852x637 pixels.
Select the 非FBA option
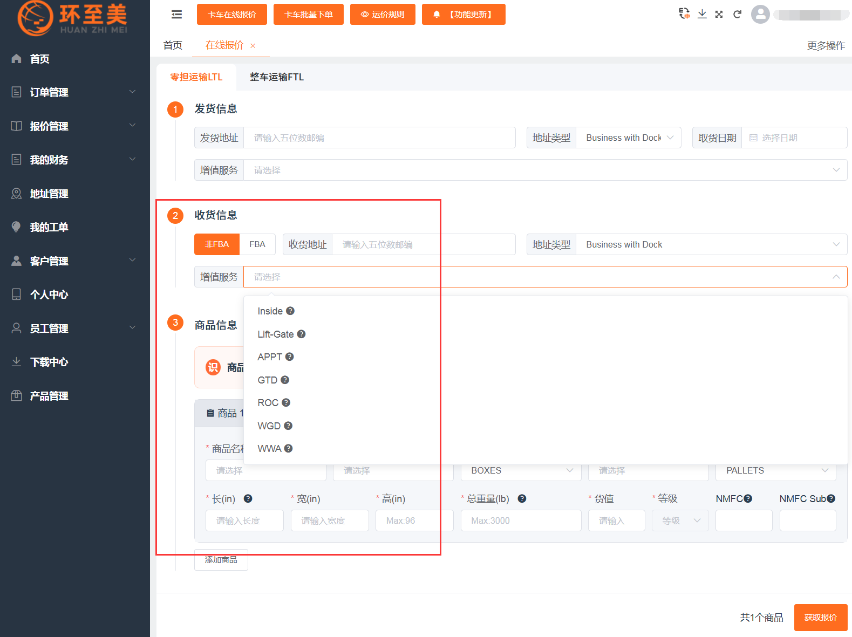click(217, 244)
